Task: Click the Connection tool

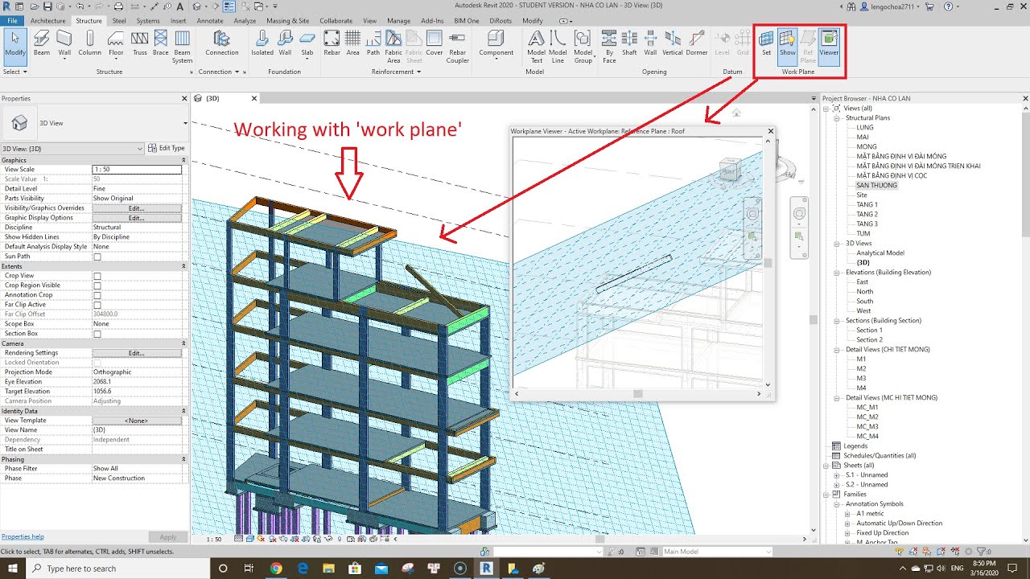Action: point(222,43)
